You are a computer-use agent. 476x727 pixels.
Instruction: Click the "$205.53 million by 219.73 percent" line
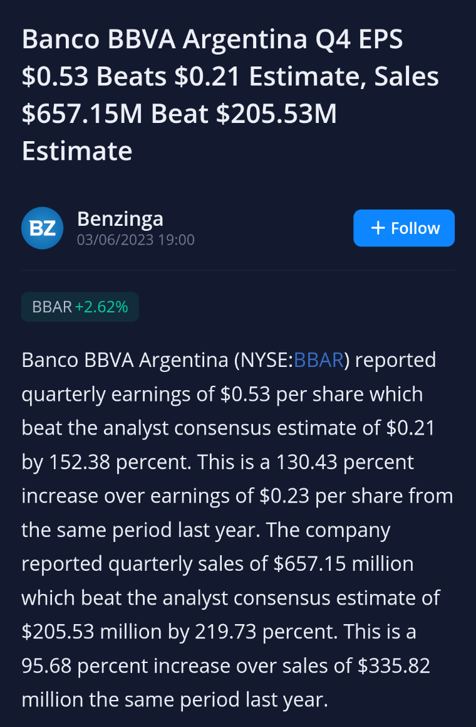180,632
